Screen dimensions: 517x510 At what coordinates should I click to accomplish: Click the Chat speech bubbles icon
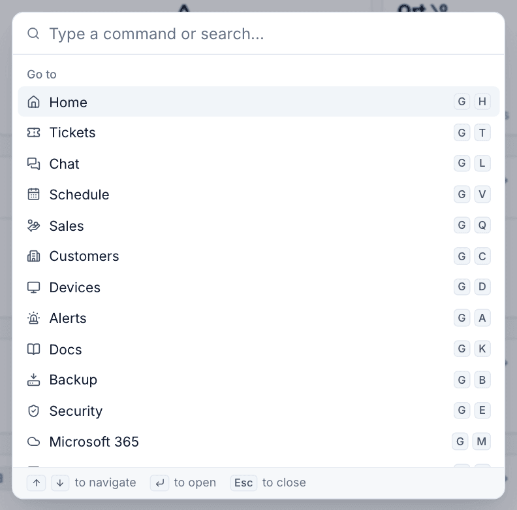pos(33,163)
